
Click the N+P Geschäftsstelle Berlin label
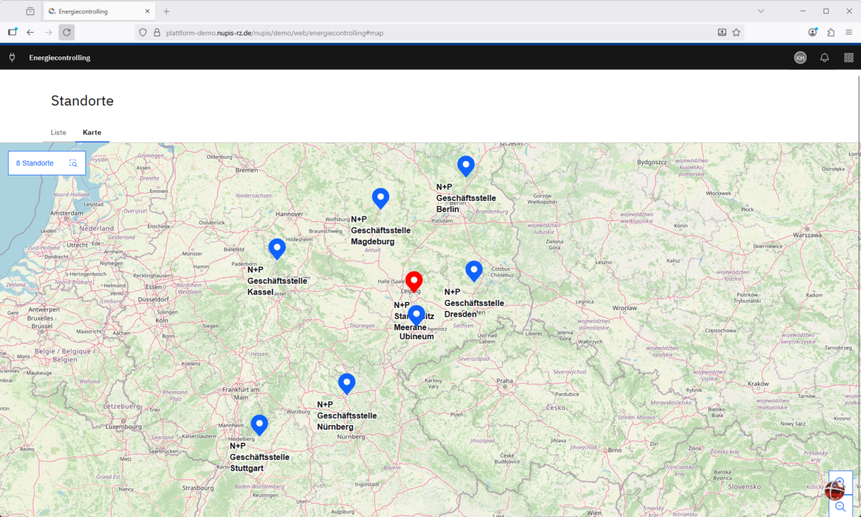click(x=466, y=198)
